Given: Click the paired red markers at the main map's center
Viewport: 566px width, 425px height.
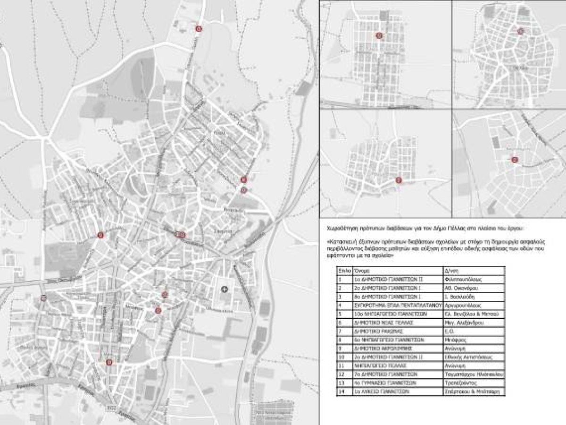Looking at the screenshot, I should 181,234.
